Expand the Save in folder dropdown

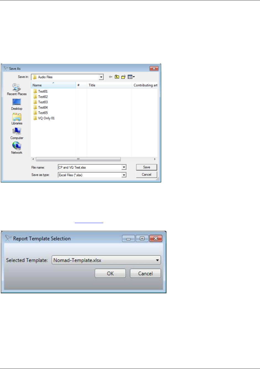pyautogui.click(x=101, y=77)
